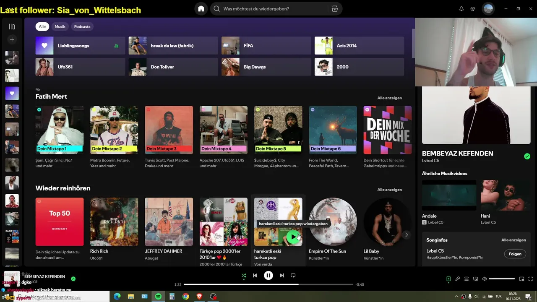
Task: Open Google Chrome from taskbar
Action: tap(185, 297)
